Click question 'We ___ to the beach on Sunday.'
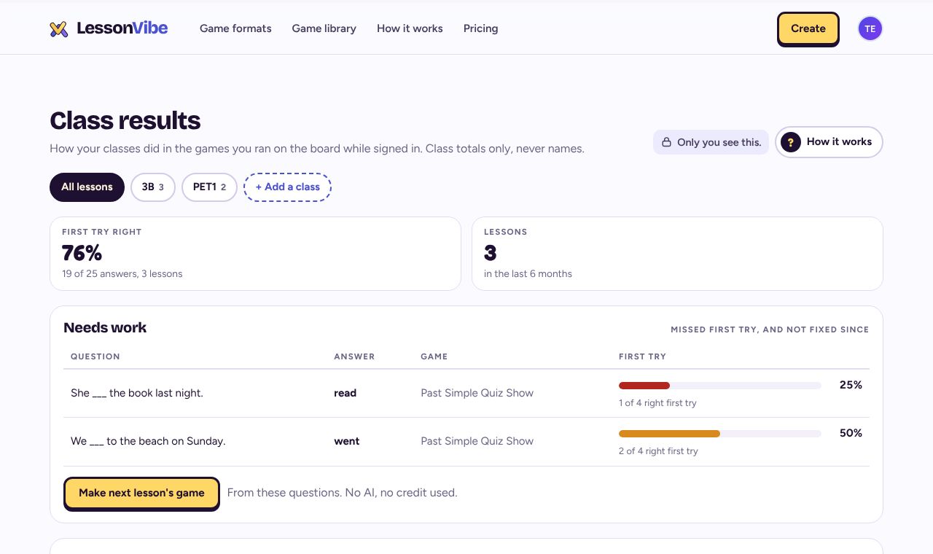 point(148,441)
